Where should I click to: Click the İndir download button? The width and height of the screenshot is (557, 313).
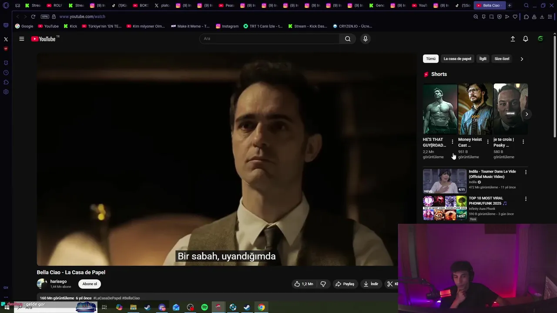tap(371, 284)
